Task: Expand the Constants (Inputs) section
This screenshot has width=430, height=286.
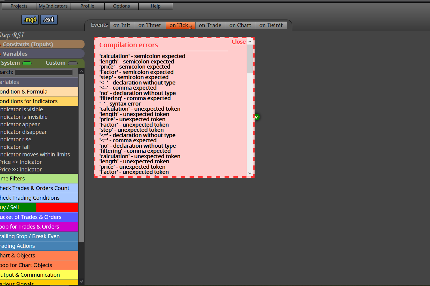Action: 42,45
